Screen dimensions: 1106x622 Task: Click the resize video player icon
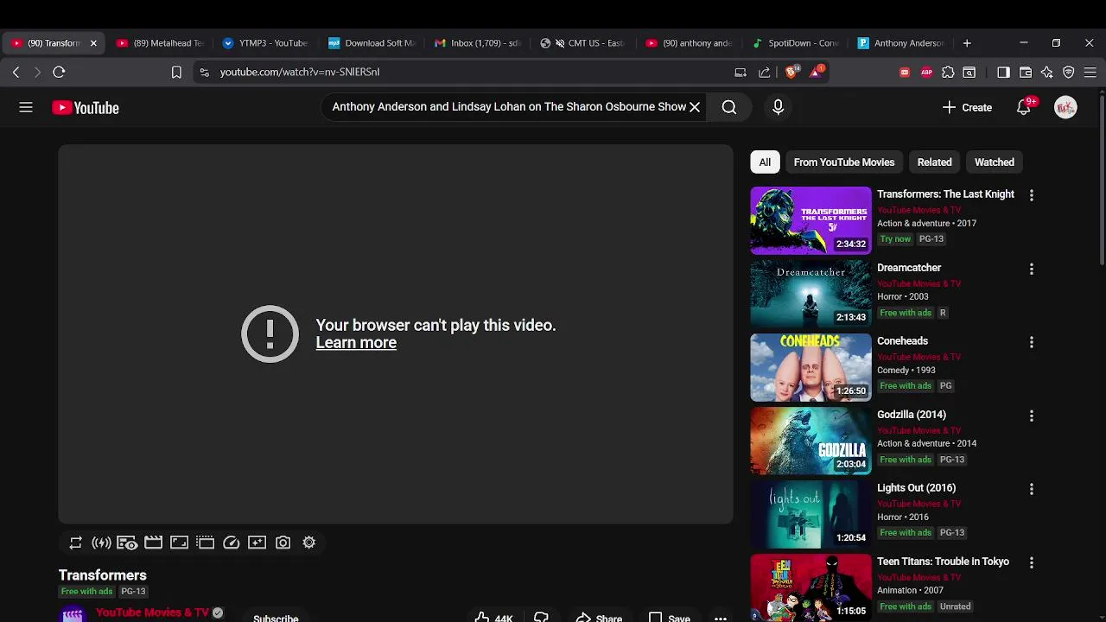[179, 543]
